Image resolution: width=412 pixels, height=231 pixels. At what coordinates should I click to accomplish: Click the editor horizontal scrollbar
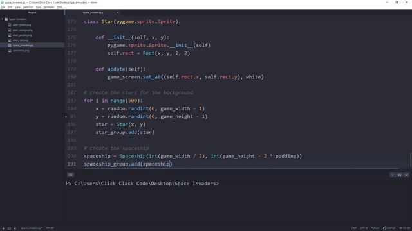pyautogui.click(x=242, y=169)
